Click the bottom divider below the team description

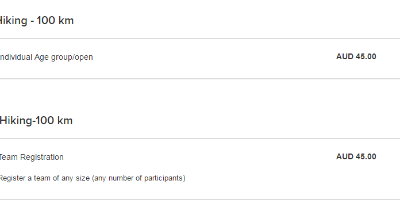tap(200, 200)
